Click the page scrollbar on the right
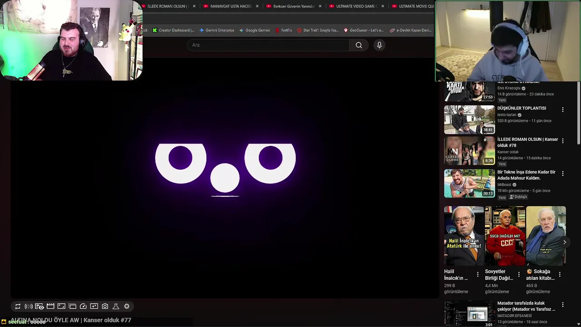The height and width of the screenshot is (327, 581). (x=579, y=114)
